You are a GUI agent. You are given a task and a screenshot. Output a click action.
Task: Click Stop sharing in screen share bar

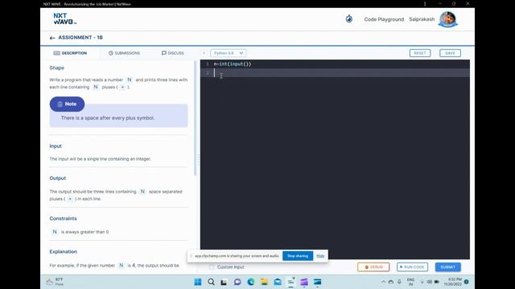coord(298,256)
